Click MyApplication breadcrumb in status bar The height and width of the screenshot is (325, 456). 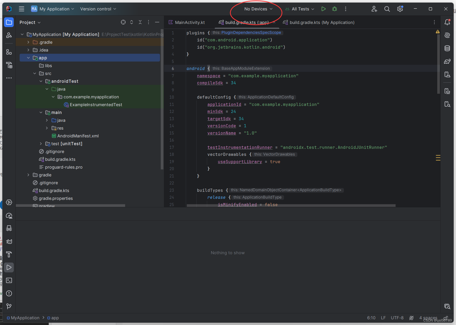click(23, 318)
